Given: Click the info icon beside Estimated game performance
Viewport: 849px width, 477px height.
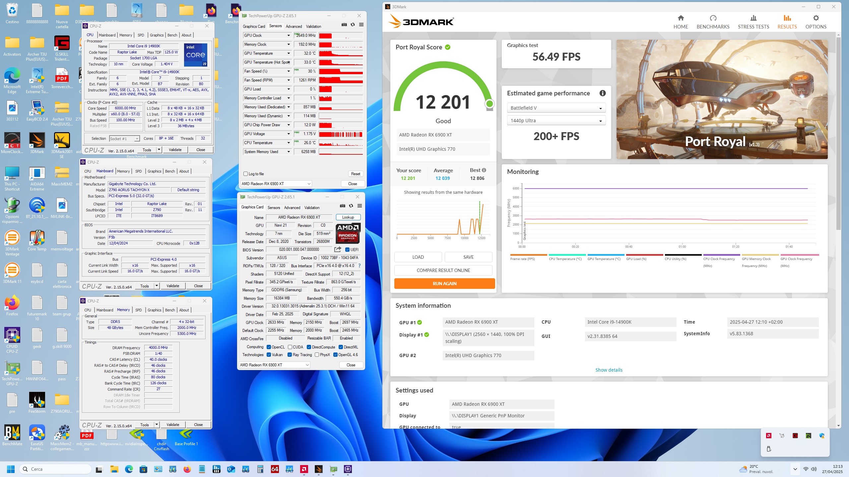Looking at the screenshot, I should click(603, 93).
